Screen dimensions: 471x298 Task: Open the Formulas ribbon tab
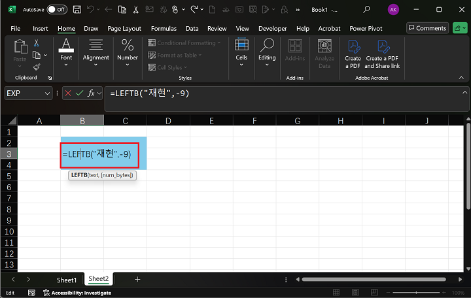(x=164, y=29)
